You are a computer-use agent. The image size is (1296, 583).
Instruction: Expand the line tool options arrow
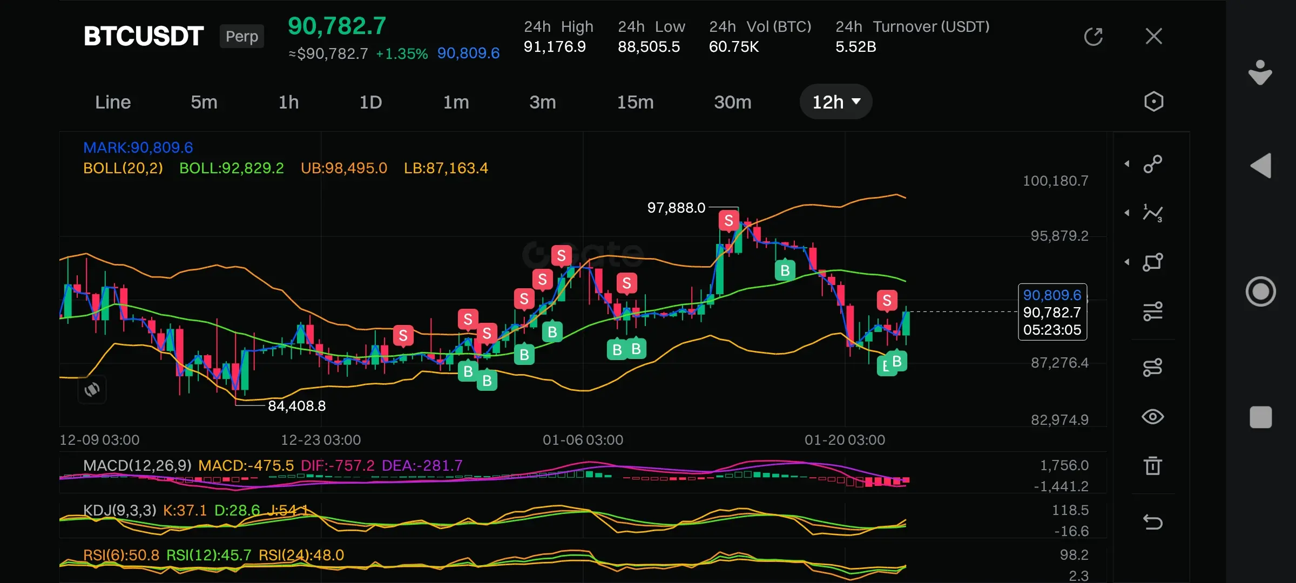(1127, 164)
